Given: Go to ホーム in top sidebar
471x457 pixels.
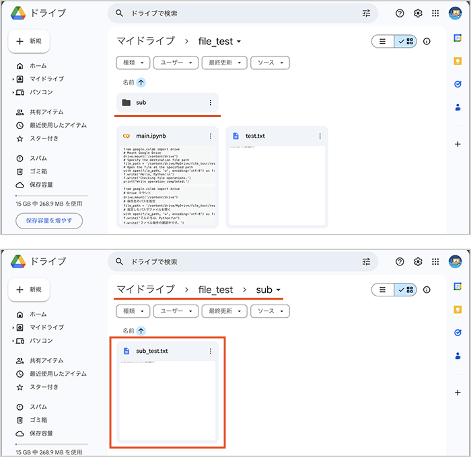Looking at the screenshot, I should pos(38,66).
